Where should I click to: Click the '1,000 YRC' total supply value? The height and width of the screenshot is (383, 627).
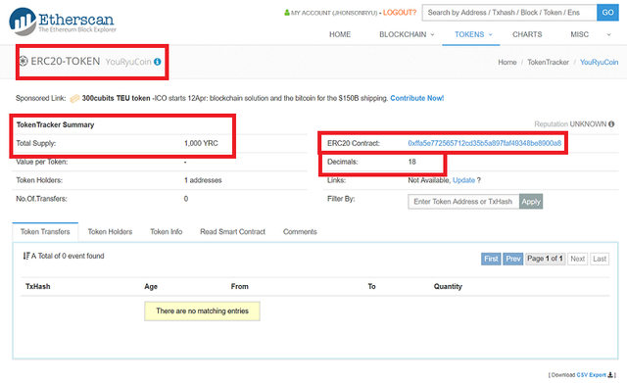201,143
